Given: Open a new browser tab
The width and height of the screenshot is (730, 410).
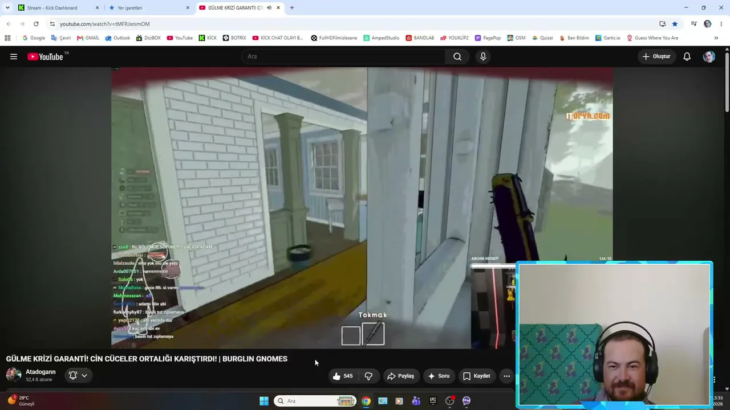Looking at the screenshot, I should (x=292, y=8).
